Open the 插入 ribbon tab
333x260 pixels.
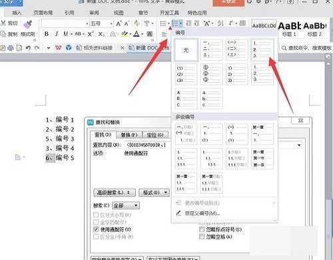[17, 13]
